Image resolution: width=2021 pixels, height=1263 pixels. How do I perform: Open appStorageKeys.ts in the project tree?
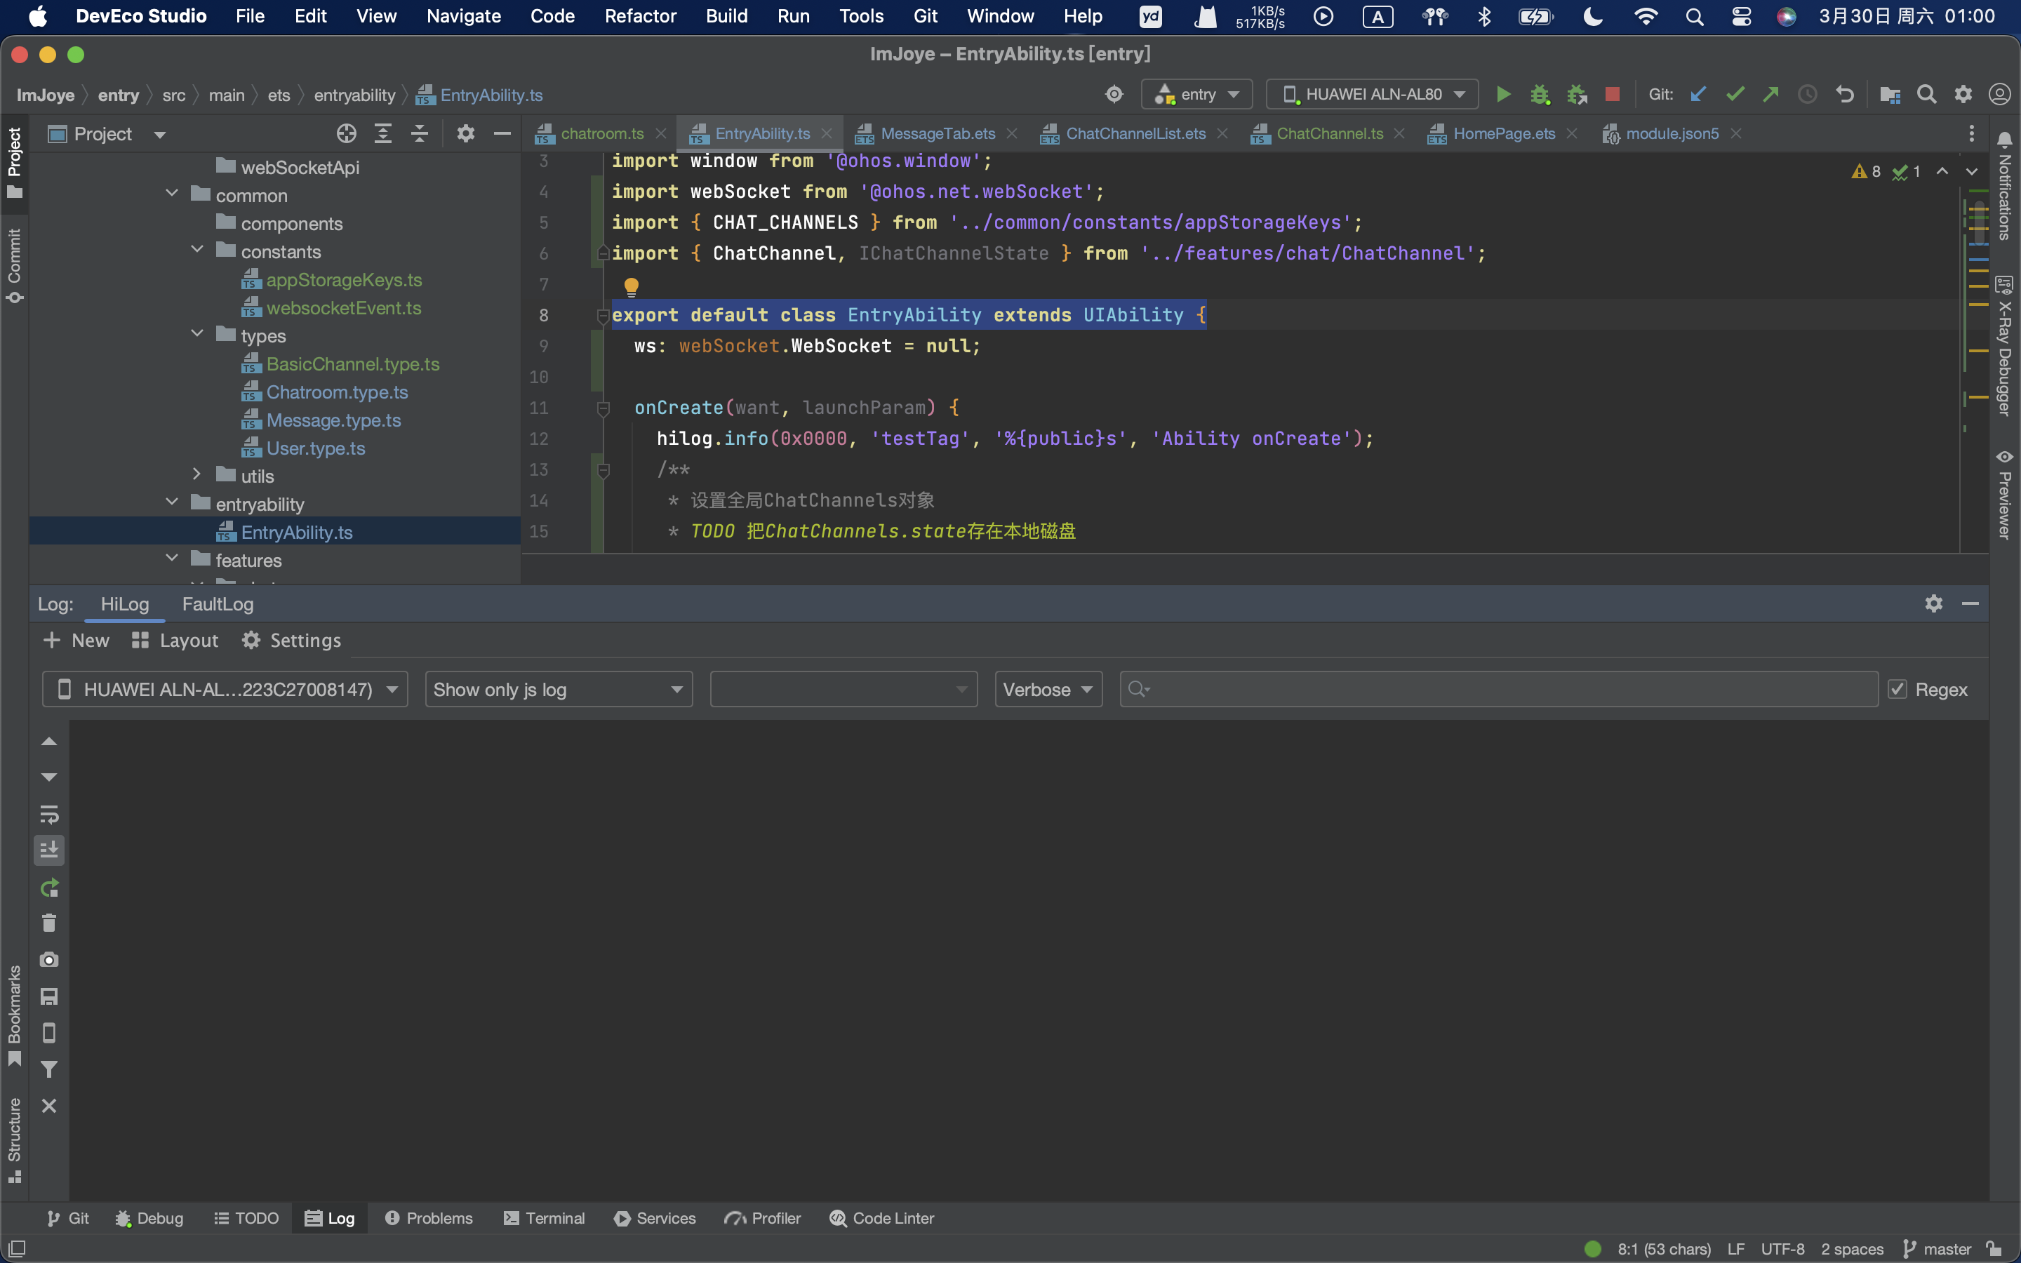coord(343,280)
